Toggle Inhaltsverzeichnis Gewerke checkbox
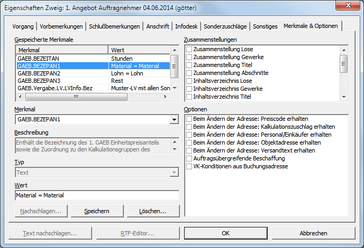364x248 pixels. [189, 89]
